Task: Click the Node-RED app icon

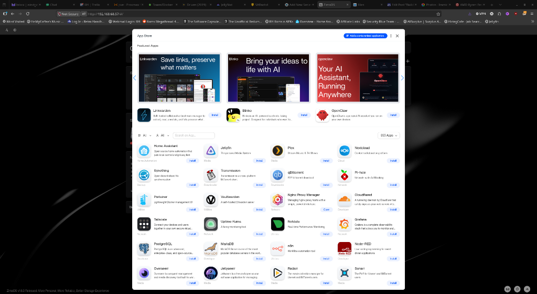Action: point(344,249)
